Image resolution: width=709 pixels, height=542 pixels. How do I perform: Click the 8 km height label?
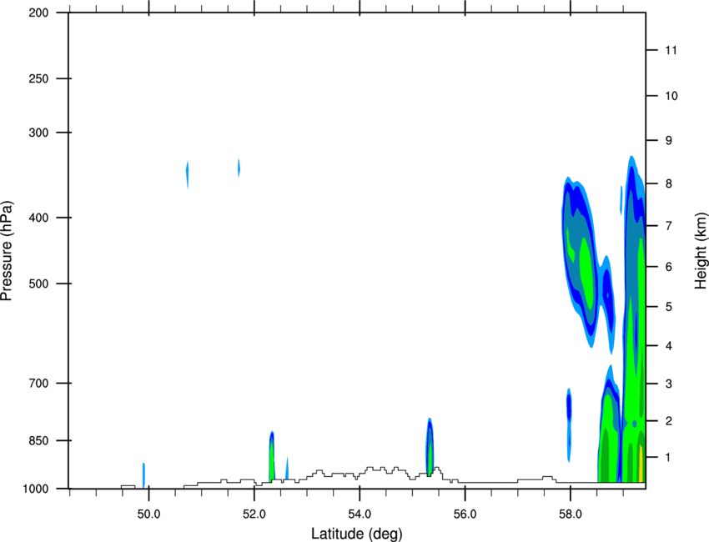(668, 183)
